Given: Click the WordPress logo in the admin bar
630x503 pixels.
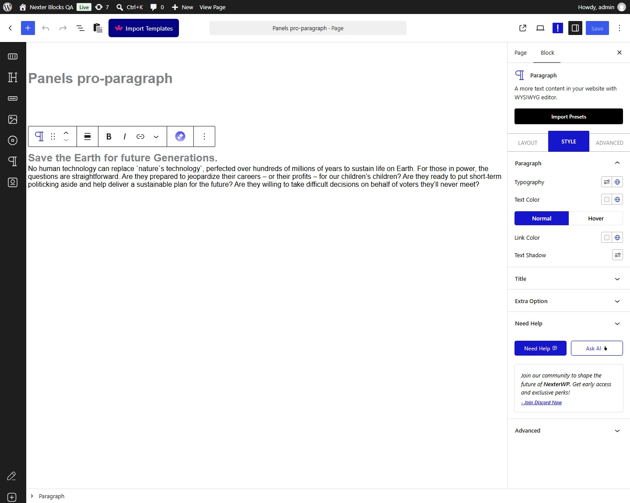Looking at the screenshot, I should tap(7, 7).
